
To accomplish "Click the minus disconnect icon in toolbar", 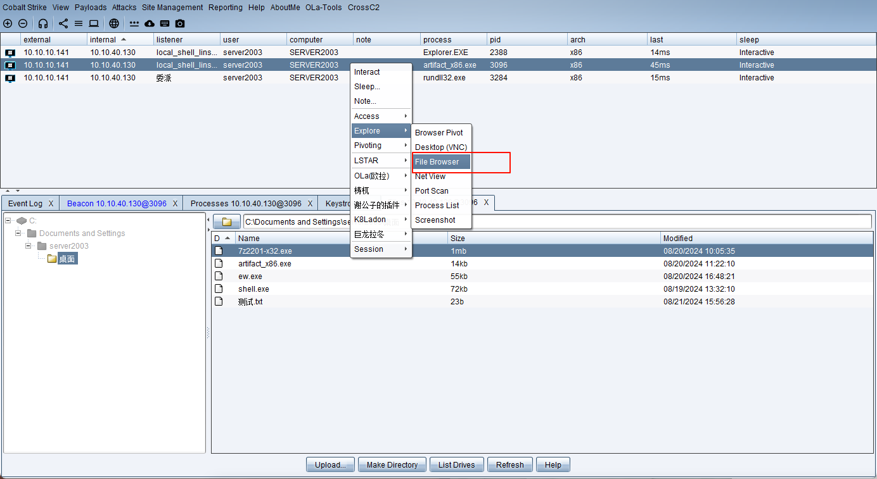I will (x=23, y=23).
